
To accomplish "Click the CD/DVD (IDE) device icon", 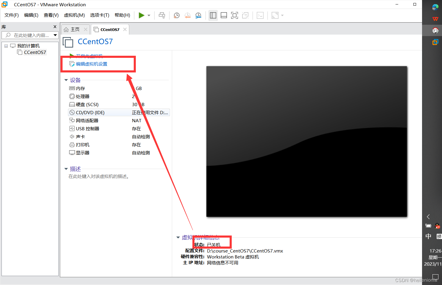I will [72, 112].
